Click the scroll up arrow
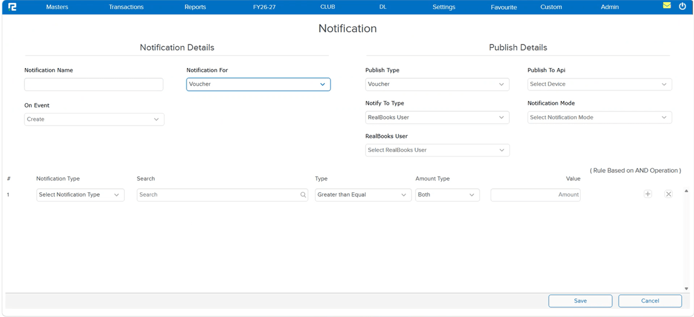 (x=687, y=191)
